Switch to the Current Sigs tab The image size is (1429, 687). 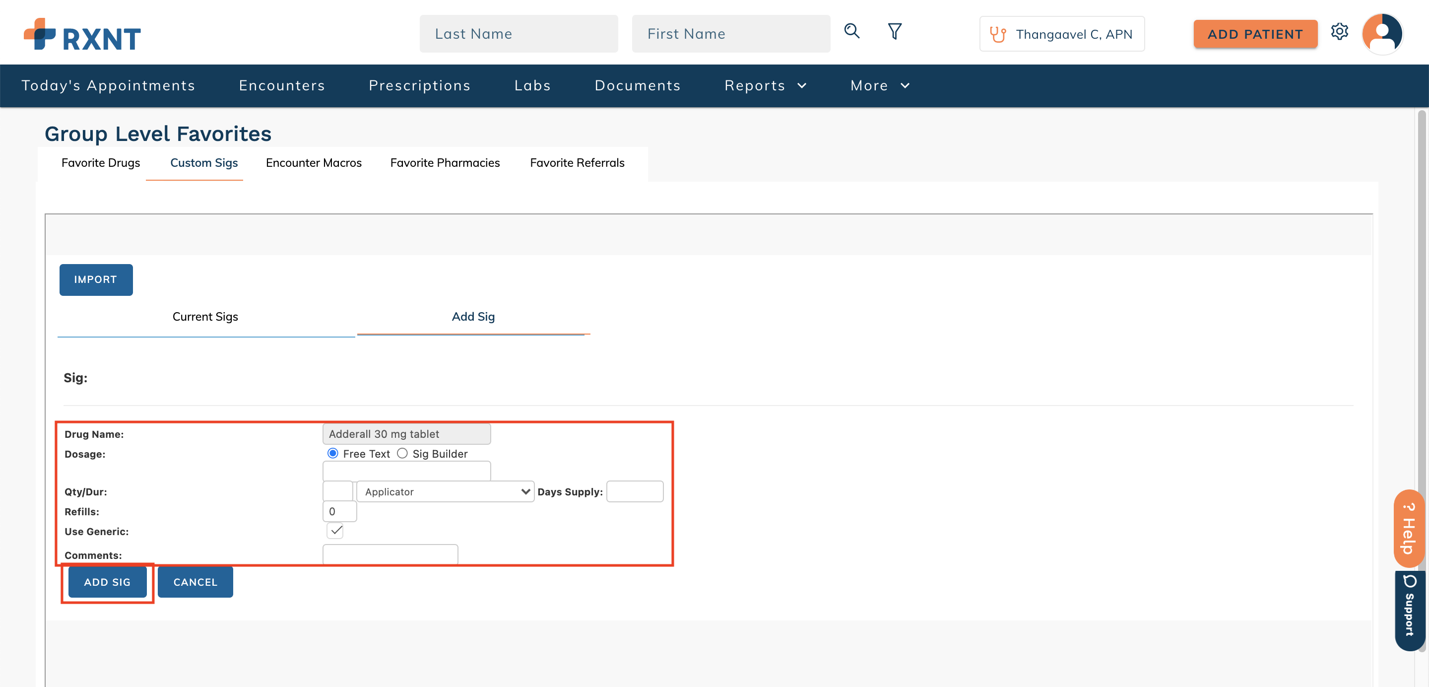tap(205, 317)
